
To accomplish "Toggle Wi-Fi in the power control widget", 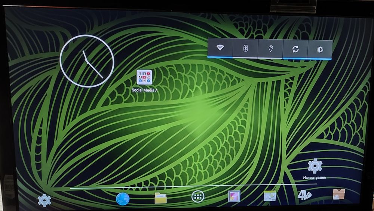I will coord(220,48).
